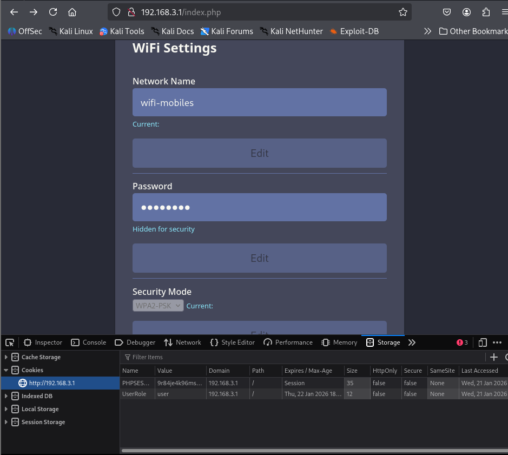
Task: Switch to the Console tab
Action: point(89,342)
